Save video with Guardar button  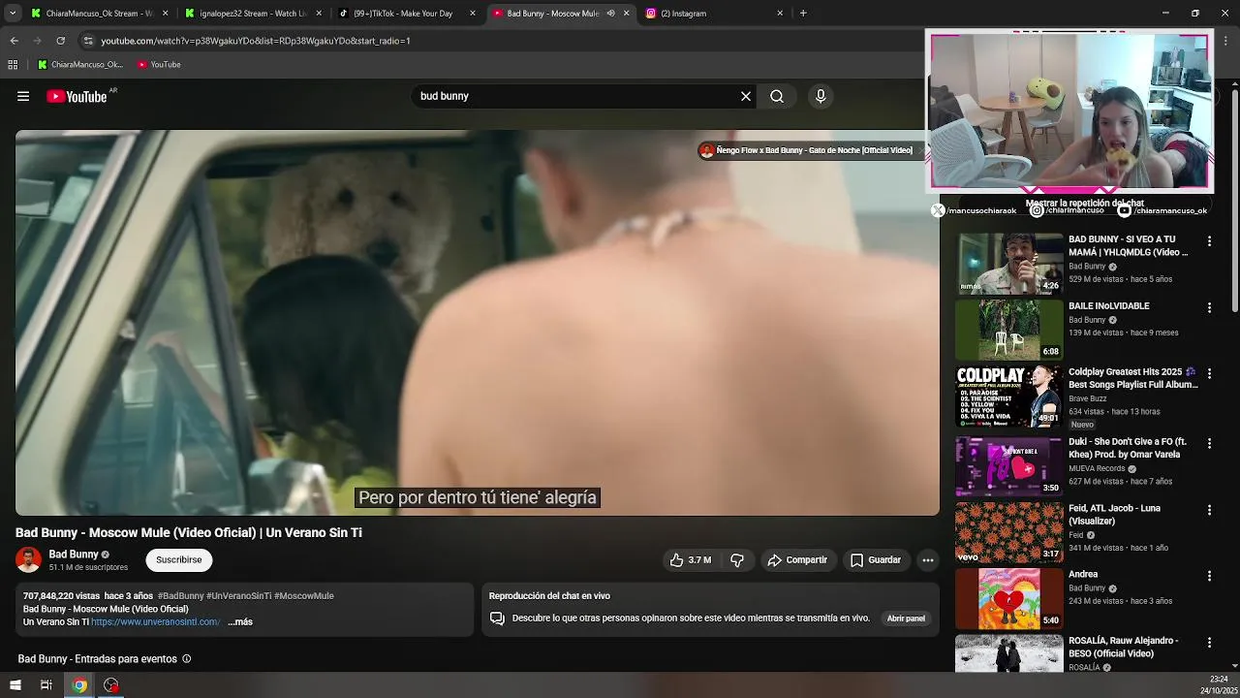click(876, 560)
